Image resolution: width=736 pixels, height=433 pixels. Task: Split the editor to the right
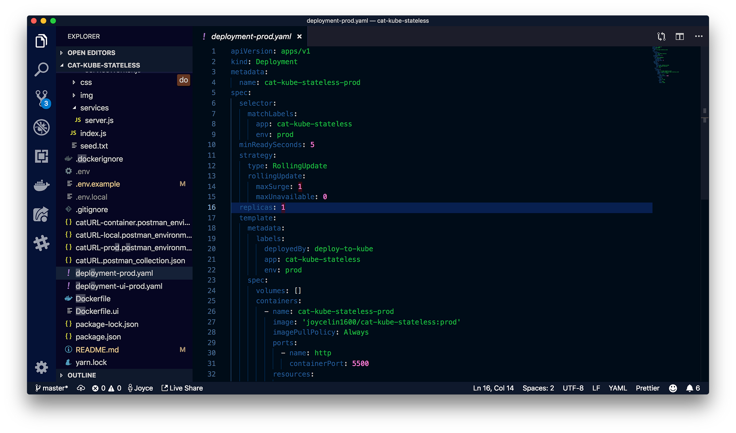[679, 36]
